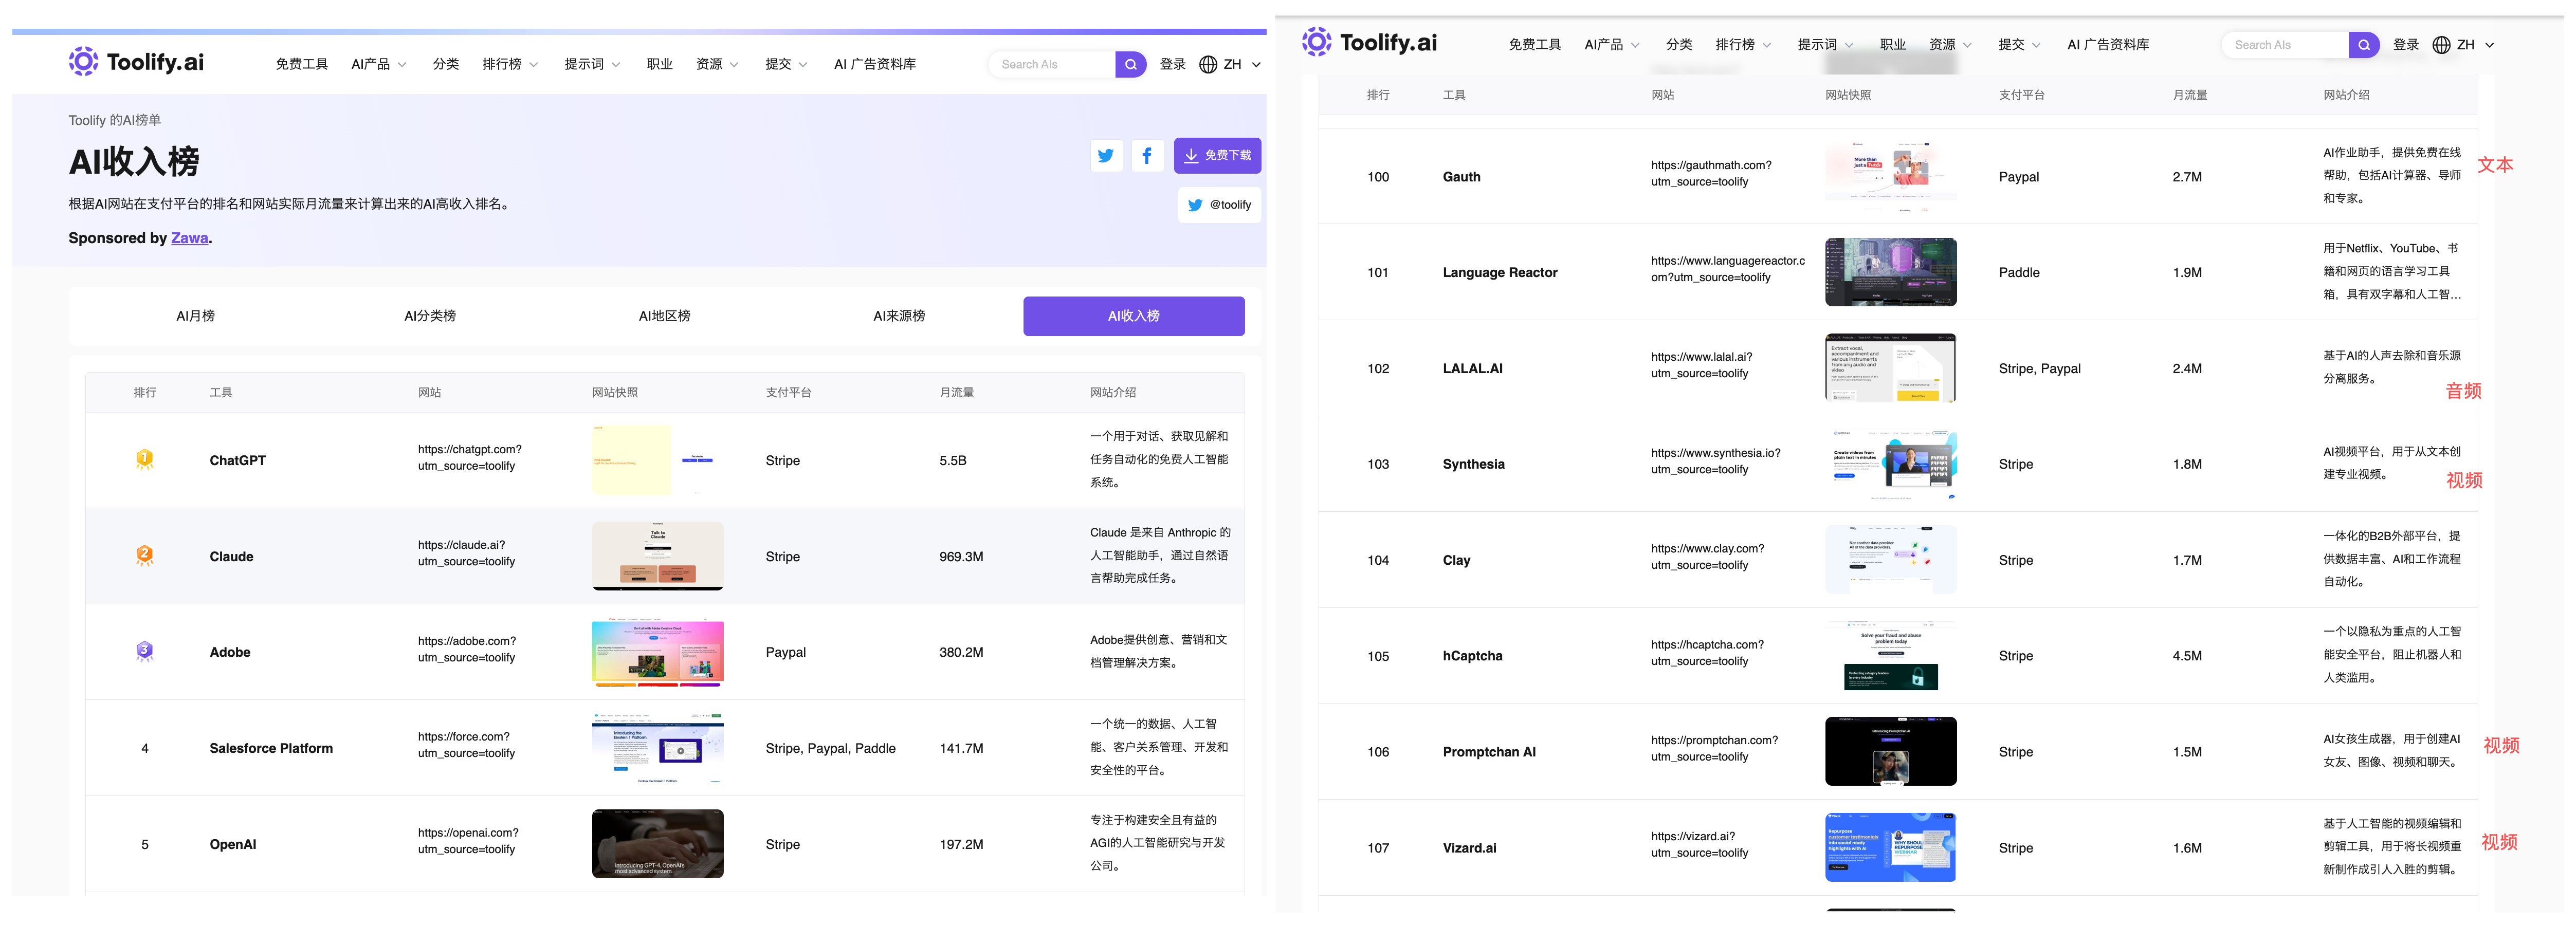2576x925 pixels.
Task: Click the OpenAI tool name
Action: (x=233, y=844)
